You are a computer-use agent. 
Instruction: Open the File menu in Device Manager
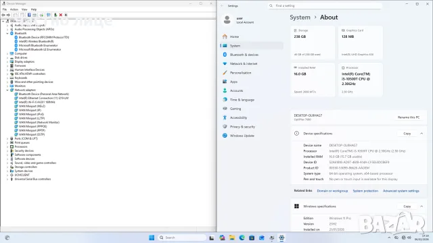pyautogui.click(x=5, y=9)
